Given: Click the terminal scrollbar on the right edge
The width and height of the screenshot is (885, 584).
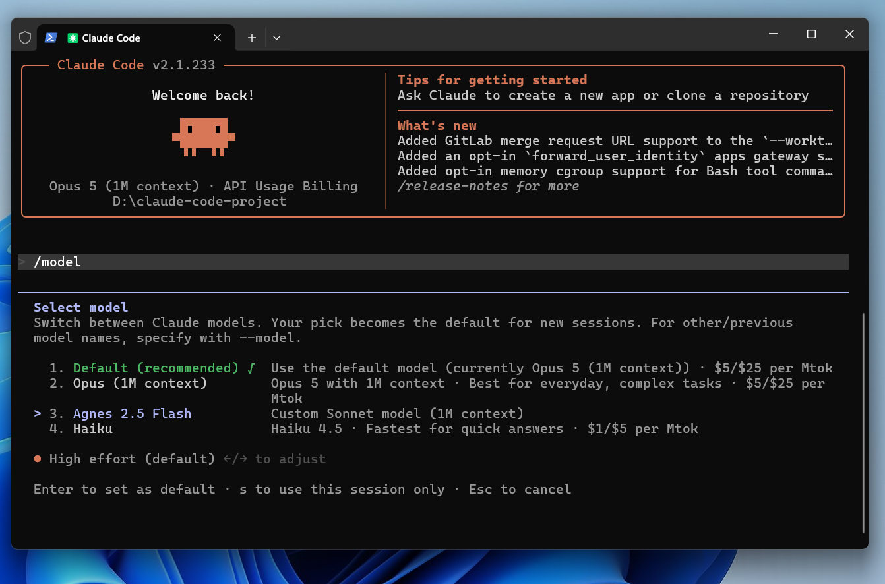Looking at the screenshot, I should click(864, 423).
